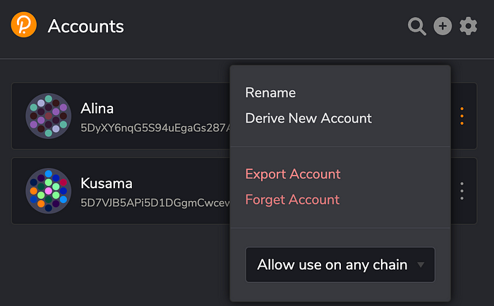Open the account search icon
Image resolution: width=494 pixels, height=306 pixels.
[417, 27]
